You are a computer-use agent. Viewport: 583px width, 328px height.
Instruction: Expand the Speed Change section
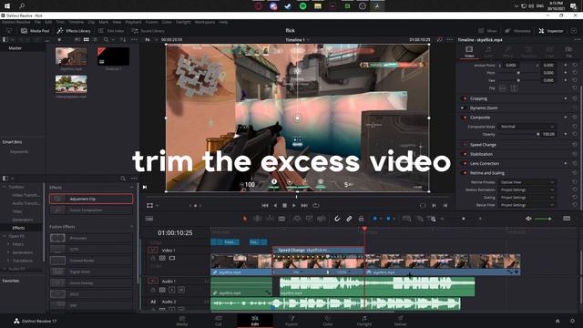pos(483,145)
